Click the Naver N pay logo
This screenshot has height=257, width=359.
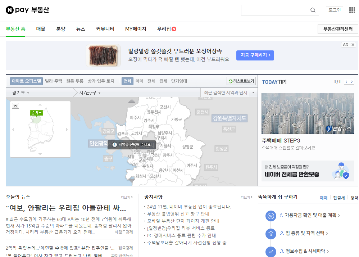pos(17,10)
